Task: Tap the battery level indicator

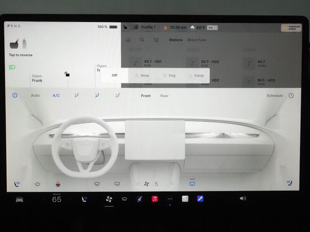Action: coord(114,27)
